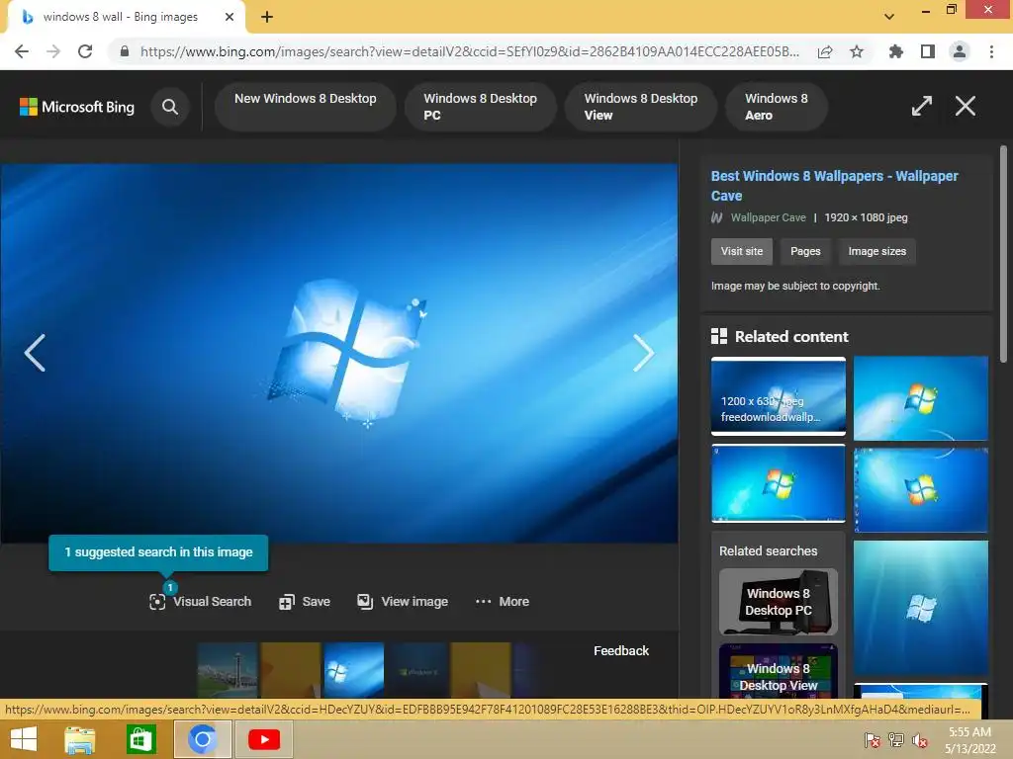This screenshot has height=759, width=1013.
Task: Select Windows 8 Desktop PC suggestion chip
Action: click(x=481, y=107)
